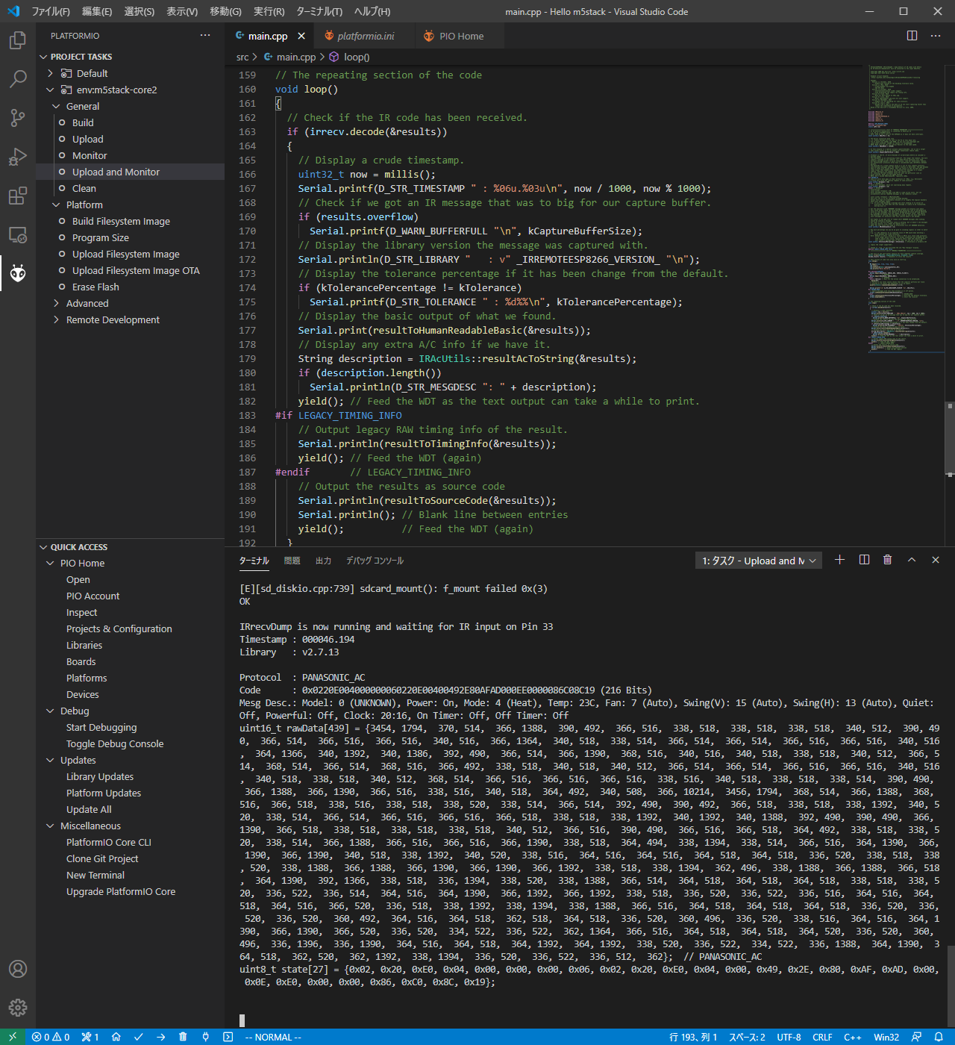
Task: Click PlatformIO Build checkmark in status bar
Action: (x=139, y=1037)
